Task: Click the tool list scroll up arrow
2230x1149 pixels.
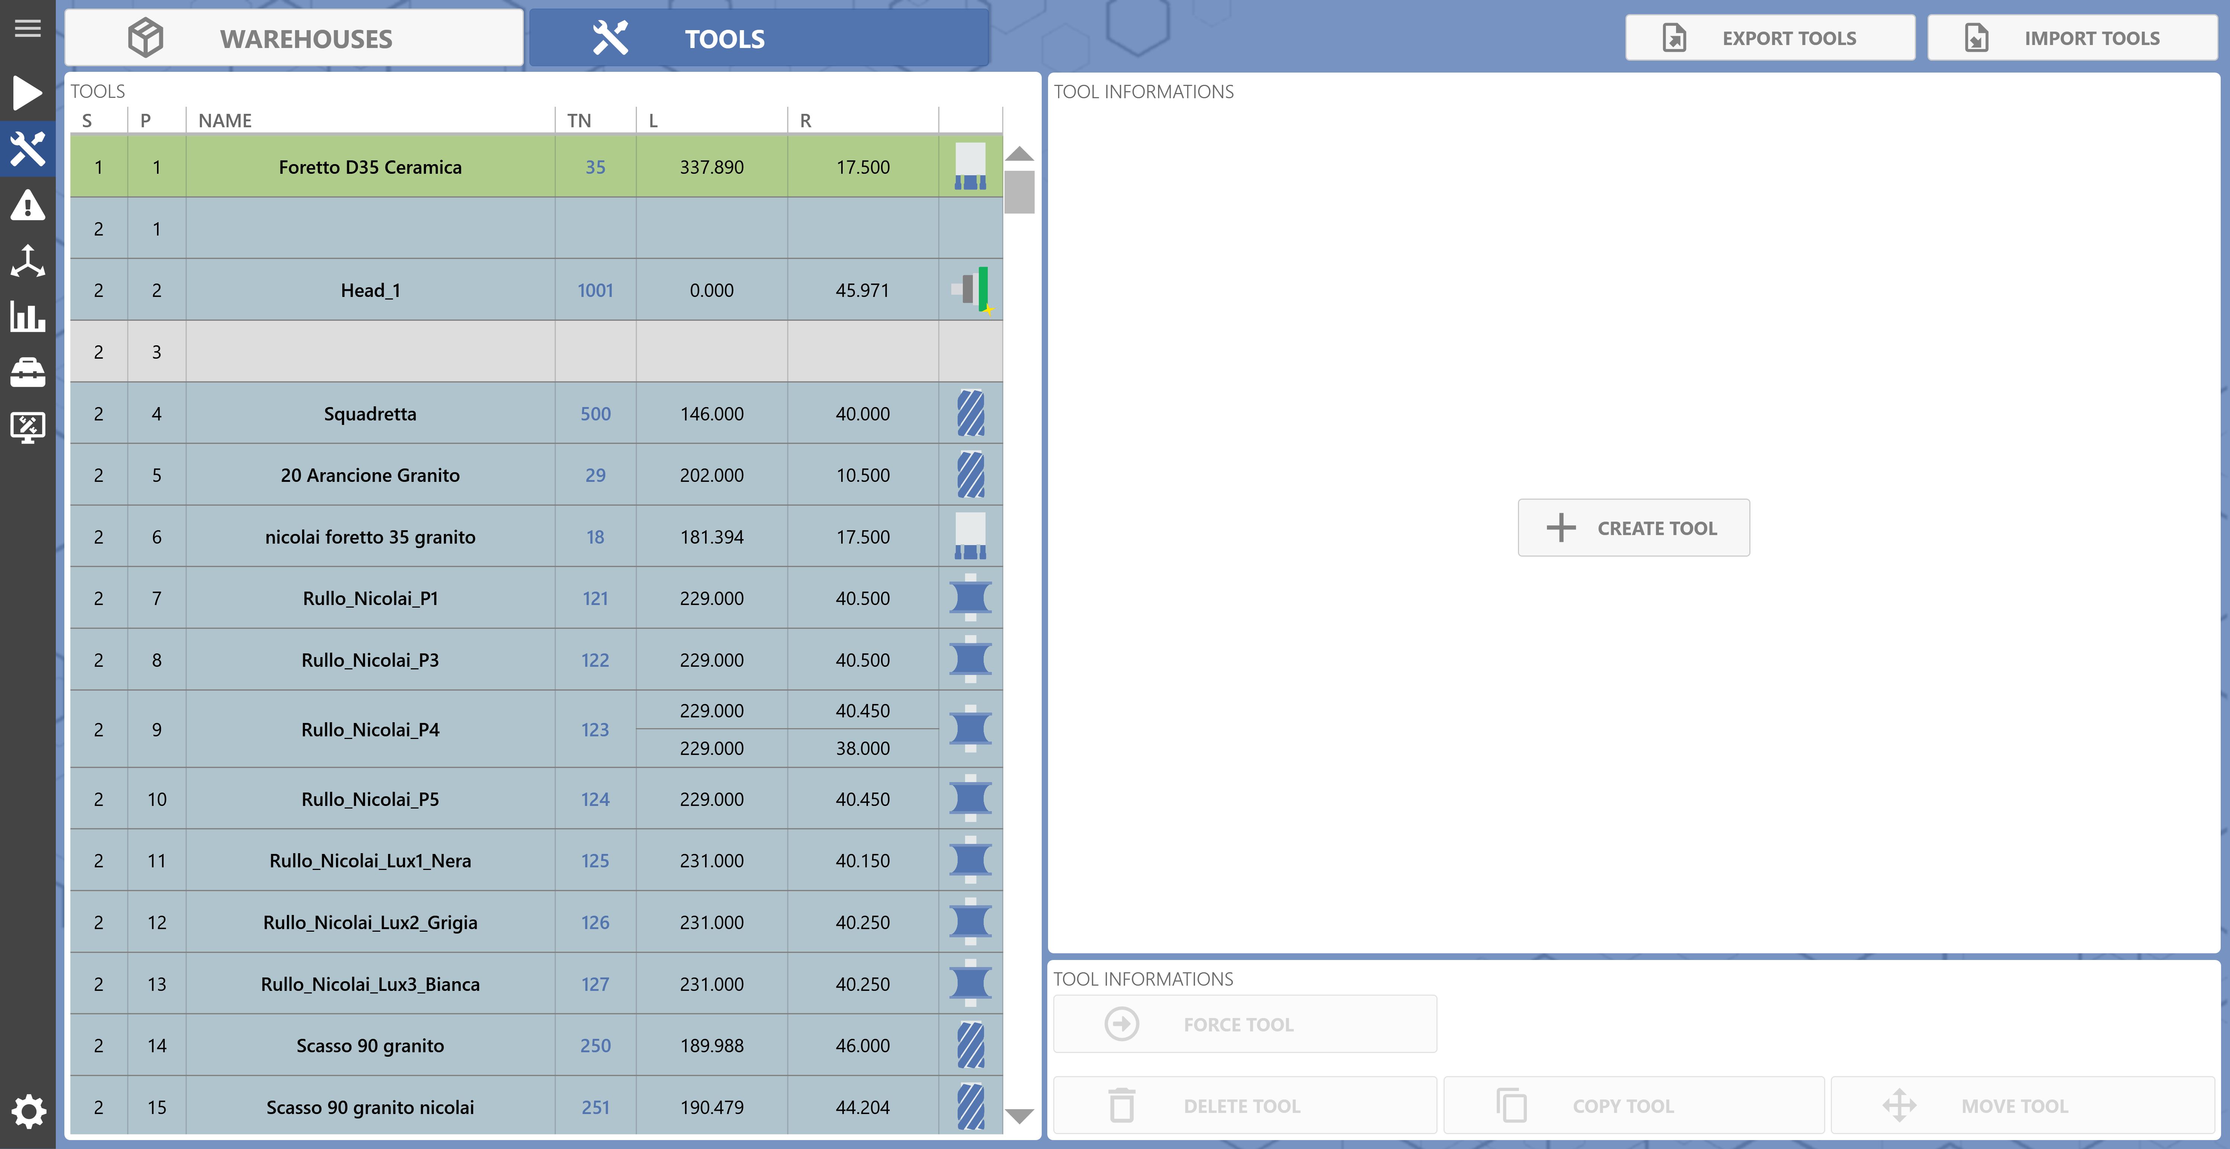Action: point(1020,153)
